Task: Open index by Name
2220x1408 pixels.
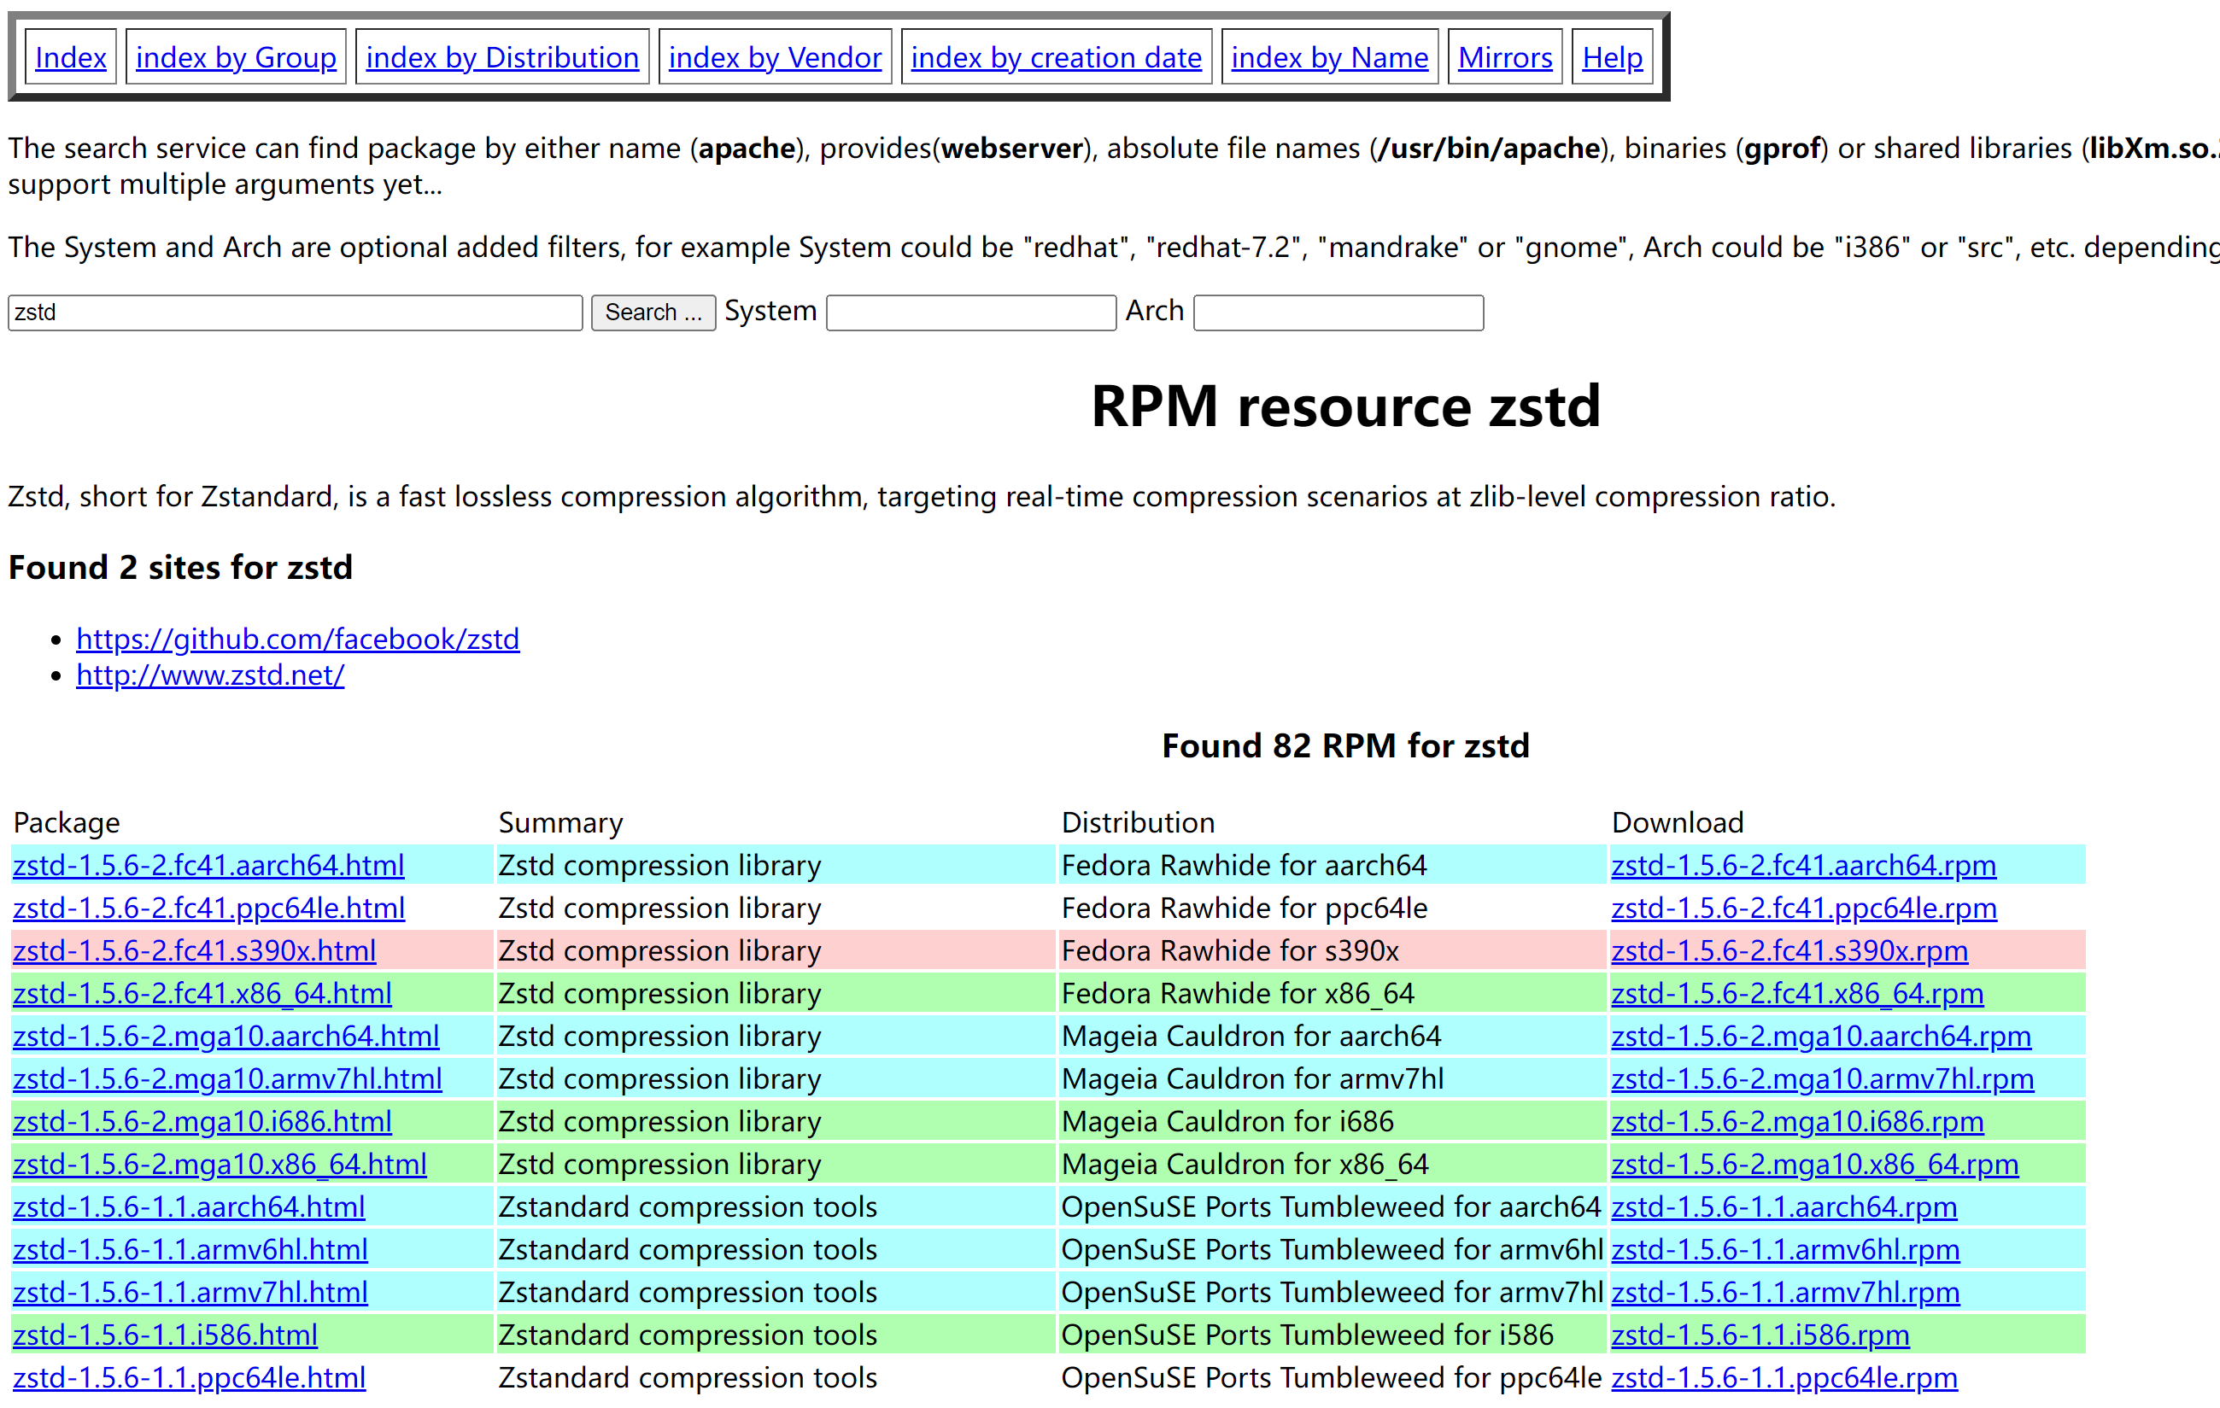Action: click(1329, 57)
